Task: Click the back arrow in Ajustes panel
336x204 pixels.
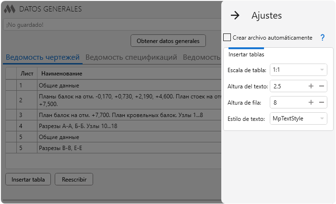Action: [x=235, y=15]
